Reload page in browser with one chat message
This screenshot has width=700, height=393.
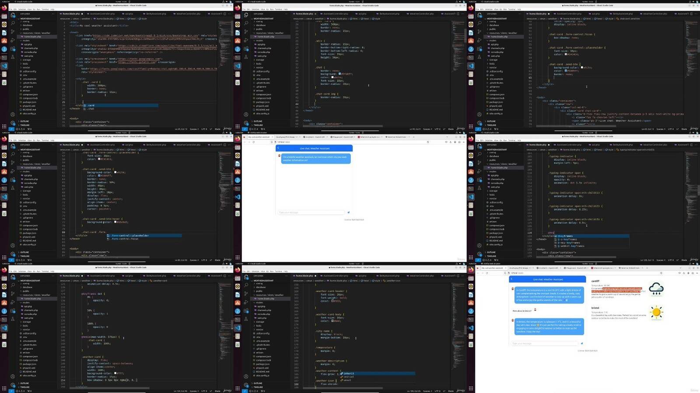click(253, 142)
